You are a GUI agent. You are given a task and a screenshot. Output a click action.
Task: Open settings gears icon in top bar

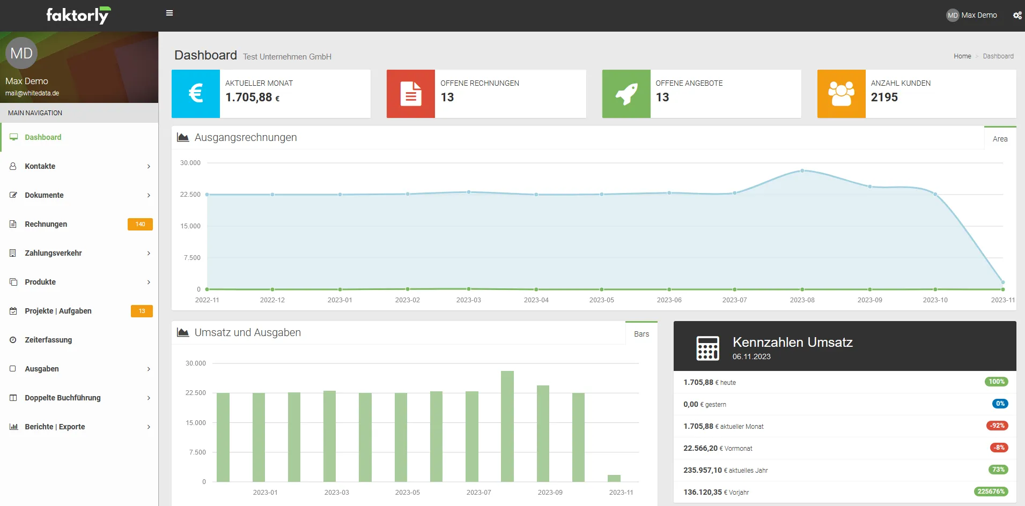(x=1017, y=16)
